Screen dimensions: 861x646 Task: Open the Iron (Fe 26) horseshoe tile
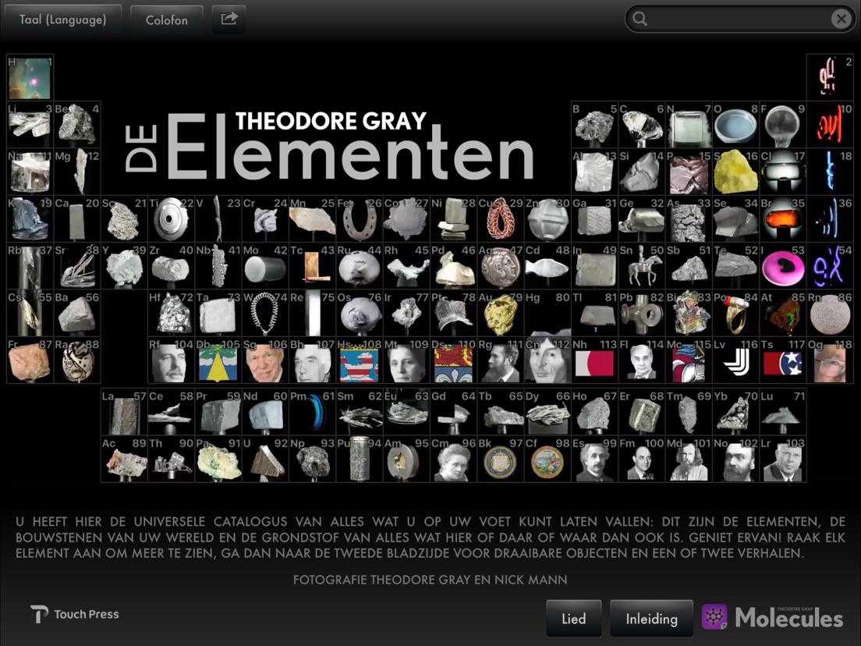[x=360, y=219]
